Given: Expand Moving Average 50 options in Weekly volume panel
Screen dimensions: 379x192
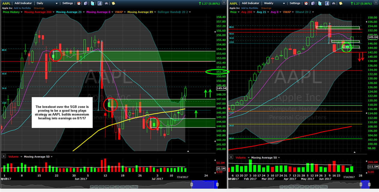Looking at the screenshot, I should coord(278,158).
